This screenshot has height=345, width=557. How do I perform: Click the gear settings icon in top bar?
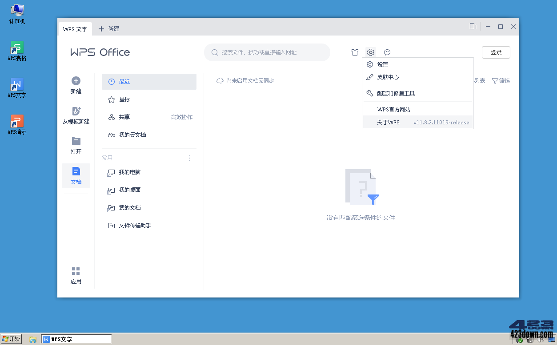pos(370,52)
